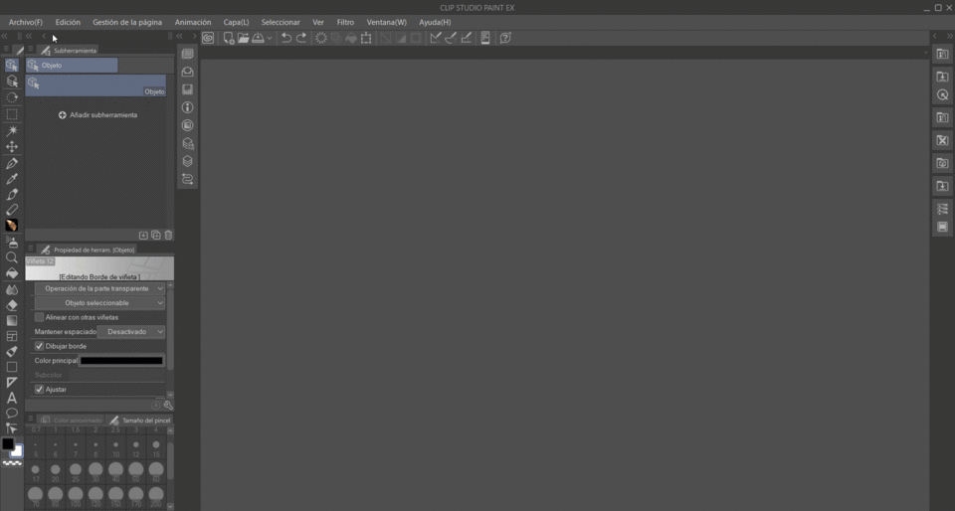Select the Layer move tool with crossed arrows

(12, 146)
